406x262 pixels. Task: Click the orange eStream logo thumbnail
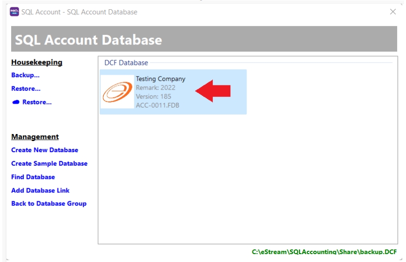117,92
